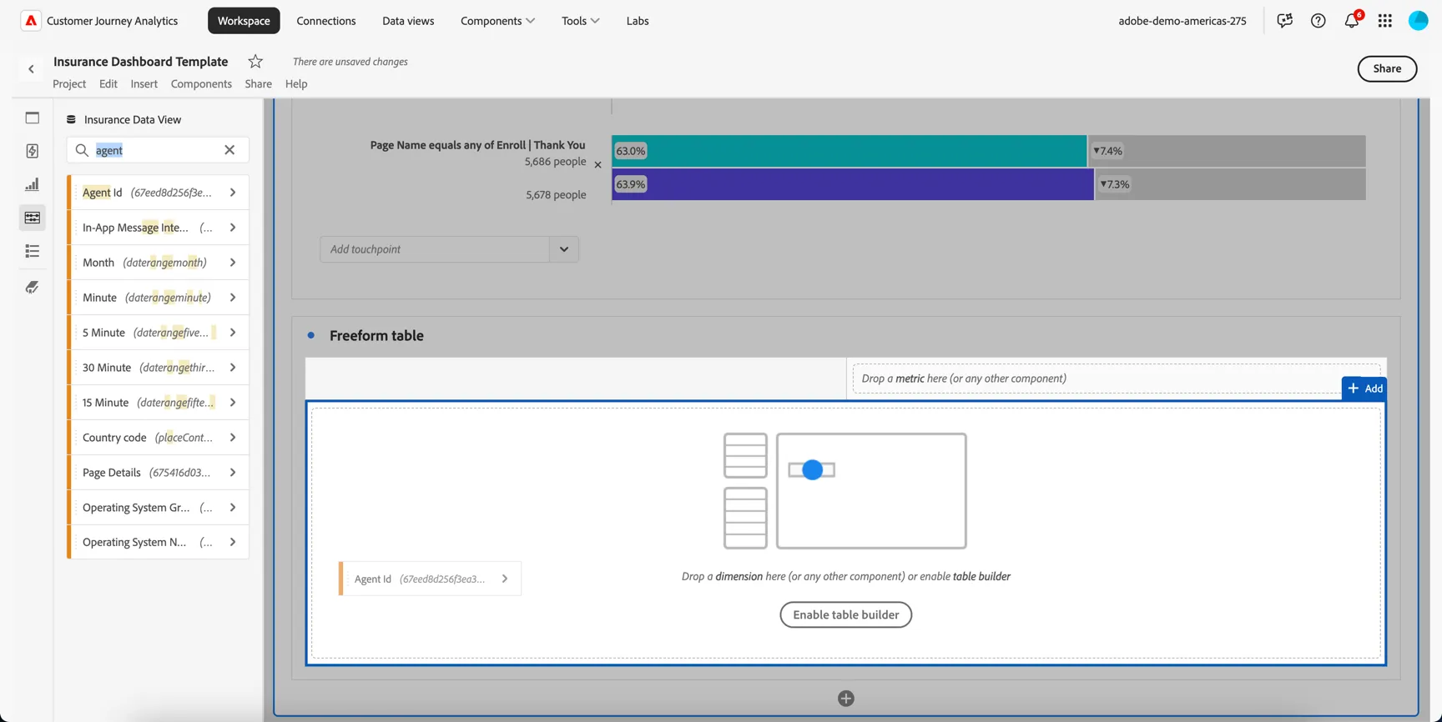
Task: Switch to the Connections tab
Action: [x=326, y=21]
